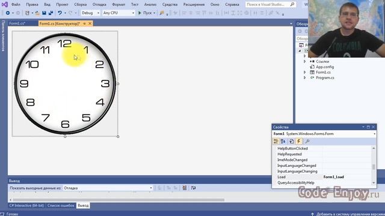
Task: Select the InputLanguageChanged event row
Action: click(x=322, y=166)
